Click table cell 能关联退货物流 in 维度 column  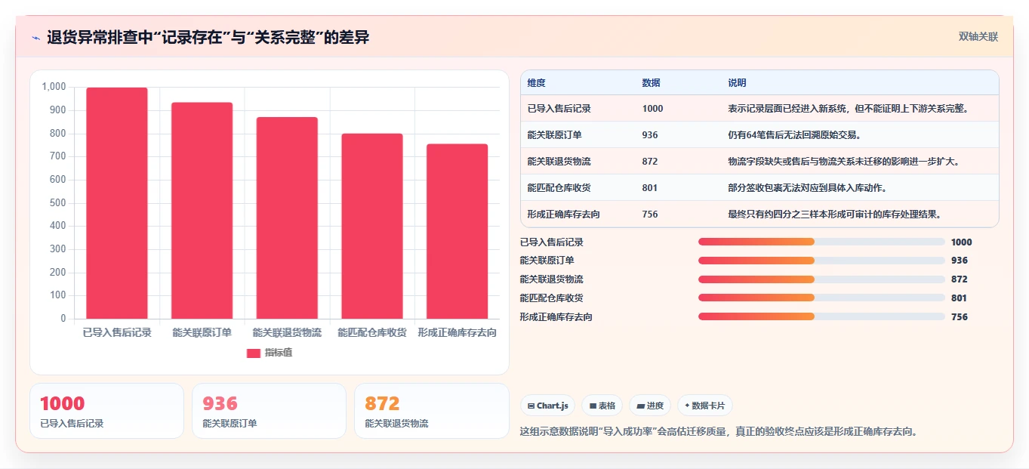[x=559, y=162]
